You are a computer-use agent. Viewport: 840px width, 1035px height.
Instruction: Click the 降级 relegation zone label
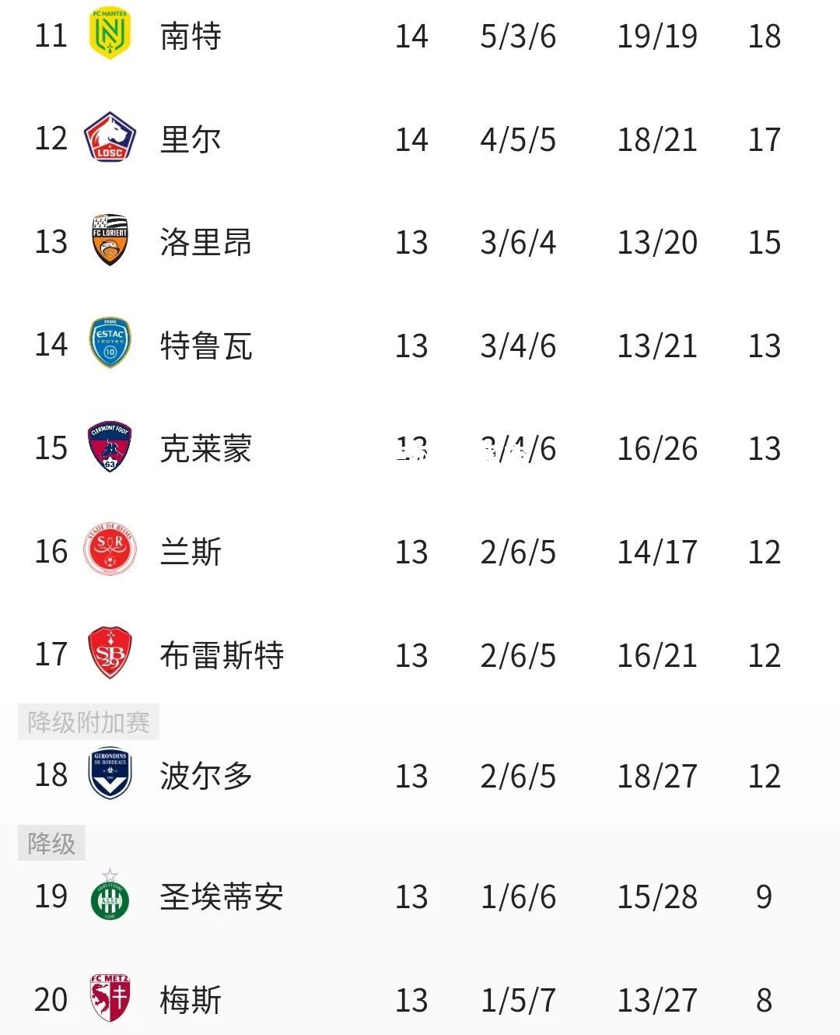(x=51, y=843)
